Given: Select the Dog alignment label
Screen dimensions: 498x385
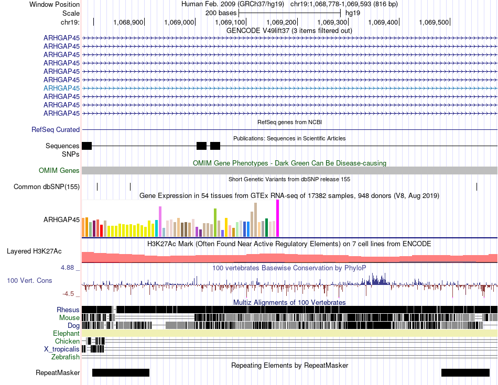Looking at the screenshot, I should 73,326.
